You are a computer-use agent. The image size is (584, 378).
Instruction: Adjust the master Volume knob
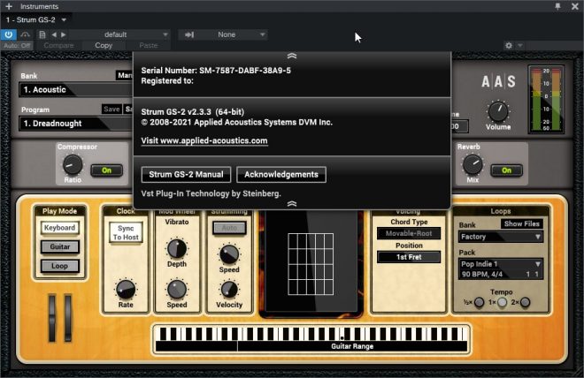pyautogui.click(x=498, y=111)
